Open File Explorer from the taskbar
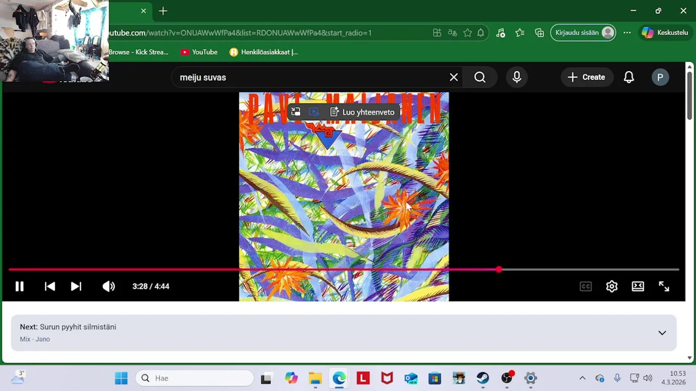This screenshot has width=696, height=391. (x=315, y=378)
